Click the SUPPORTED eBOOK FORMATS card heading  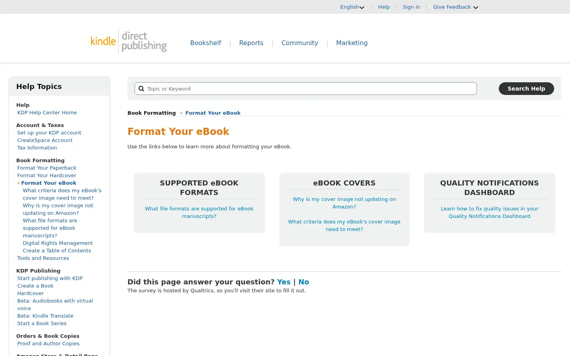point(199,187)
